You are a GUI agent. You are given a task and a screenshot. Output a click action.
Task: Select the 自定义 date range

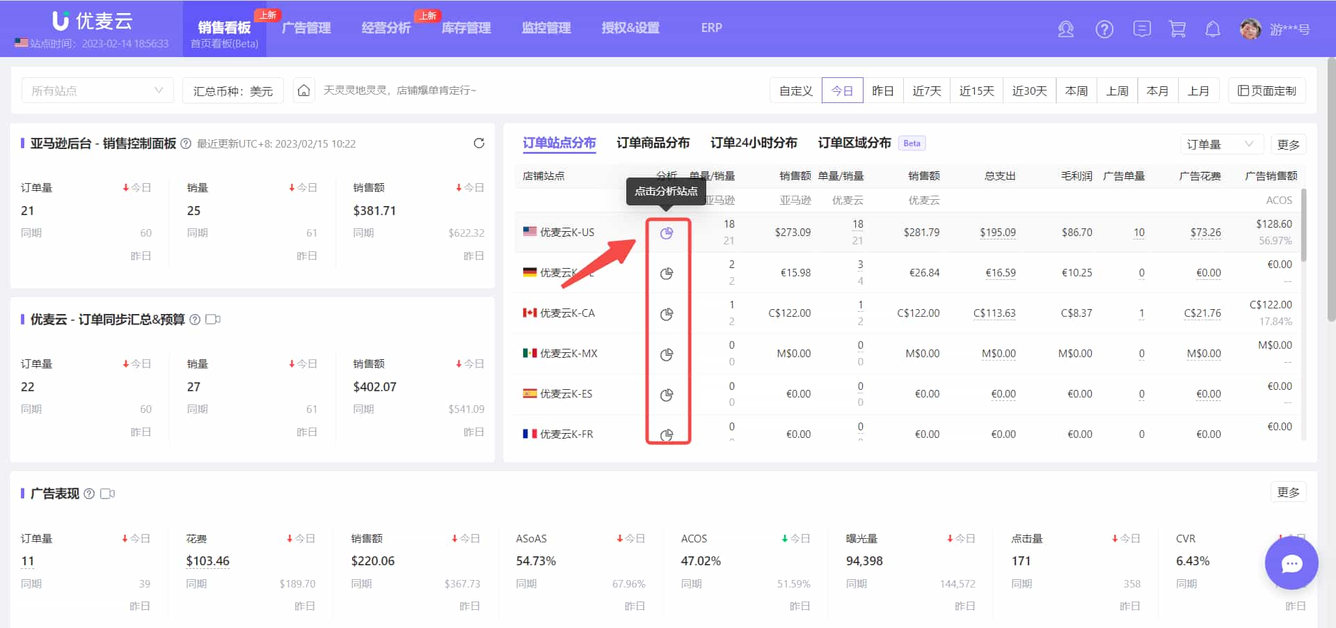[796, 91]
